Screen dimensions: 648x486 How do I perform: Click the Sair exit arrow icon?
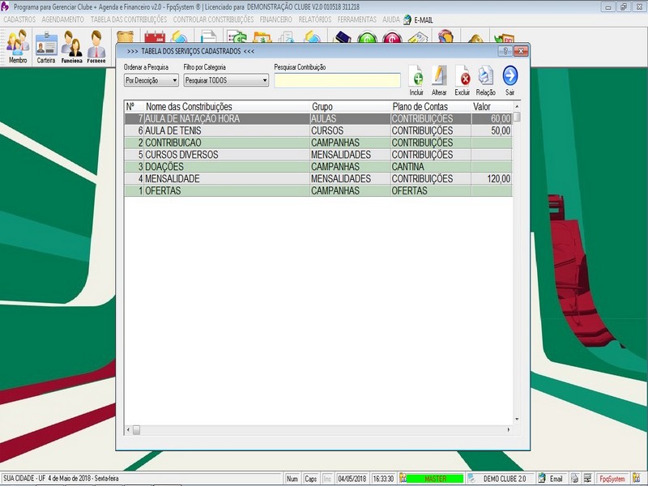pos(510,77)
